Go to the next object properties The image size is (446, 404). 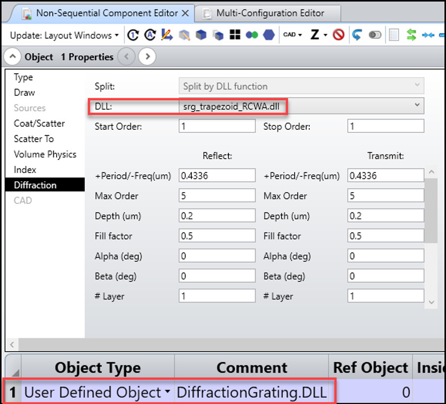tap(147, 57)
